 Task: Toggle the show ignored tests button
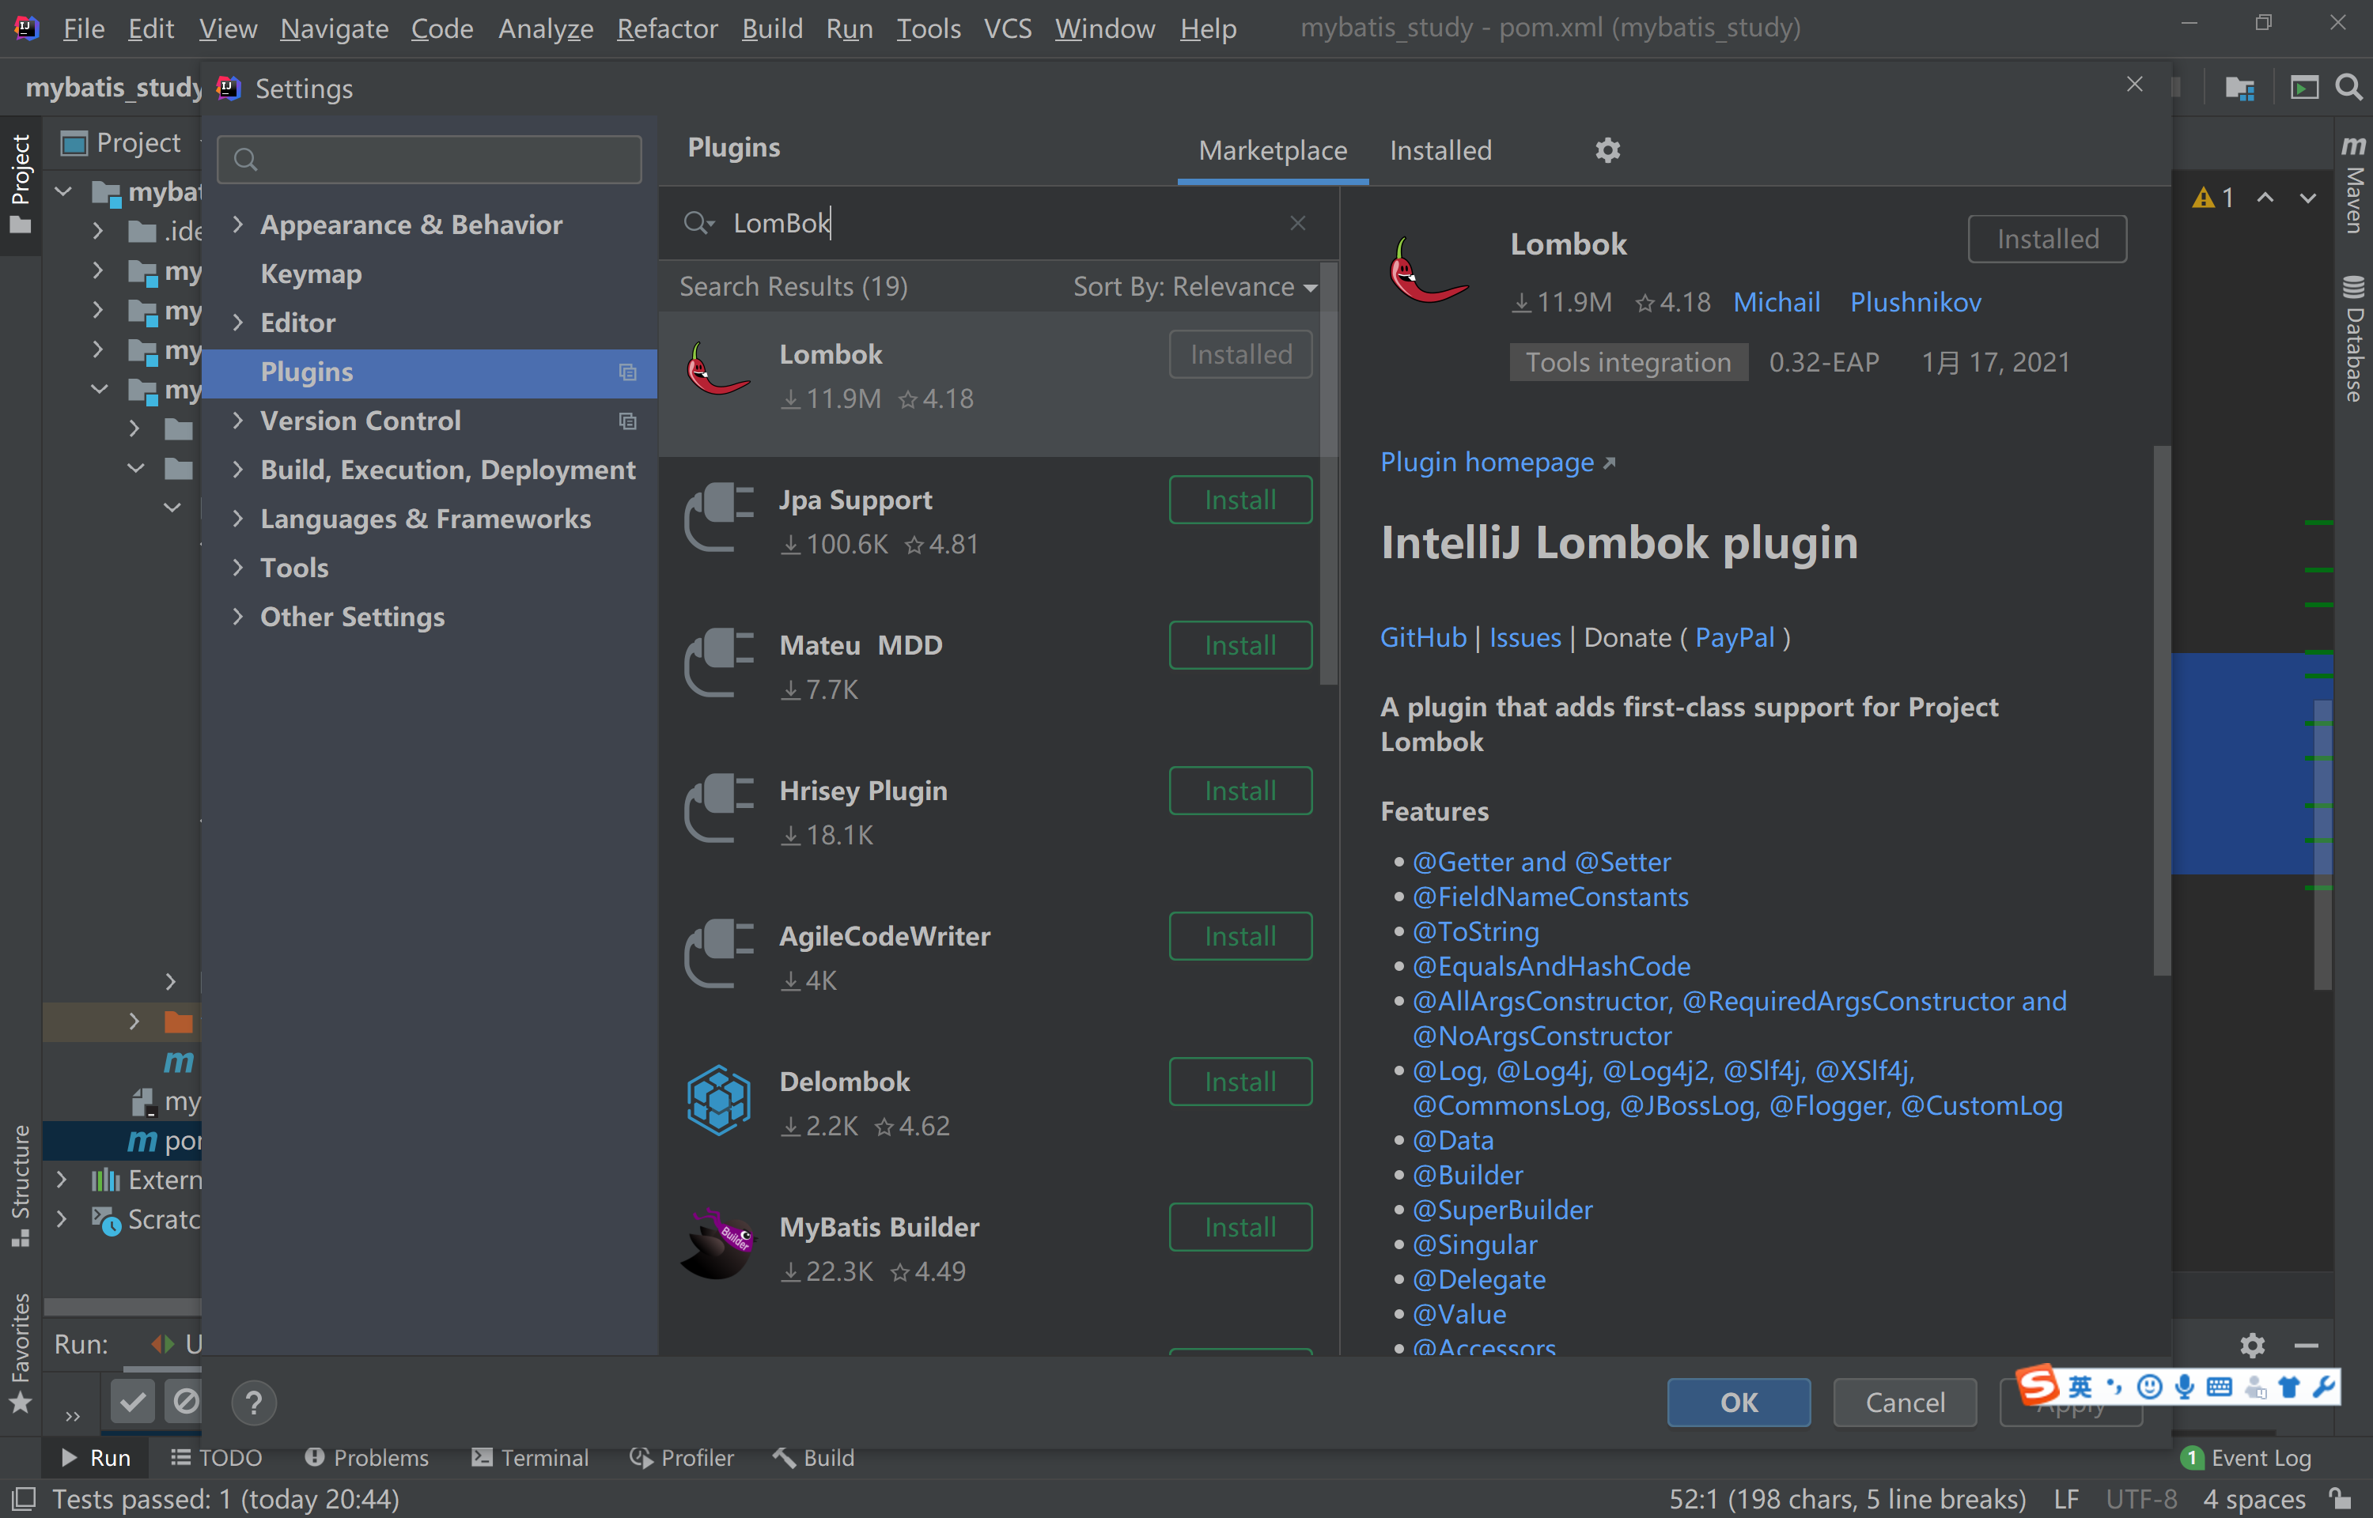point(185,1401)
